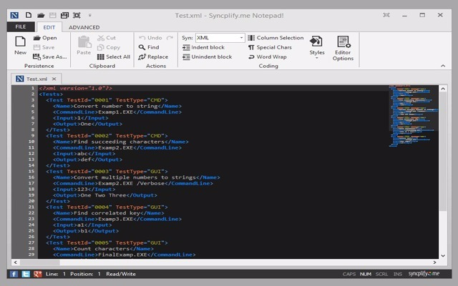Click the Twitter icon in status bar
The height and width of the screenshot is (286, 458).
pyautogui.click(x=25, y=274)
